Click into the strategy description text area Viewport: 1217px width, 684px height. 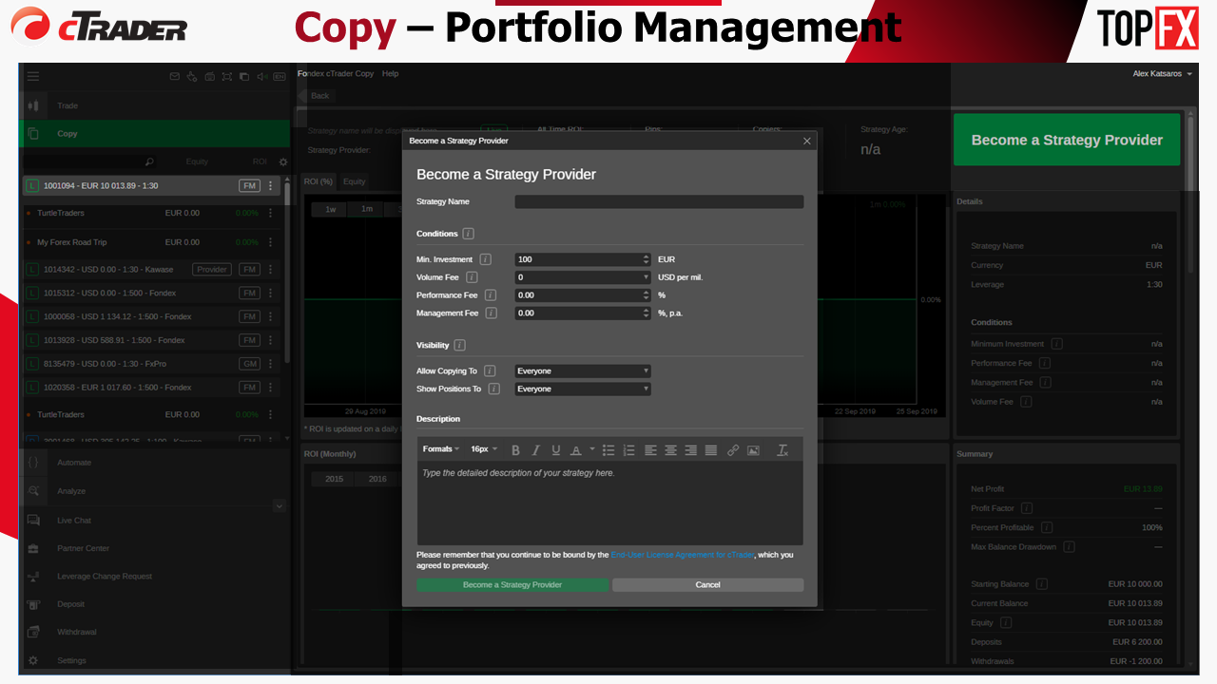coord(609,503)
